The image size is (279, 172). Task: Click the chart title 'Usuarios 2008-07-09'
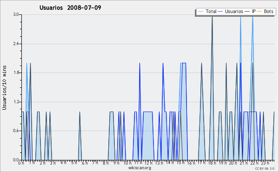(70, 7)
